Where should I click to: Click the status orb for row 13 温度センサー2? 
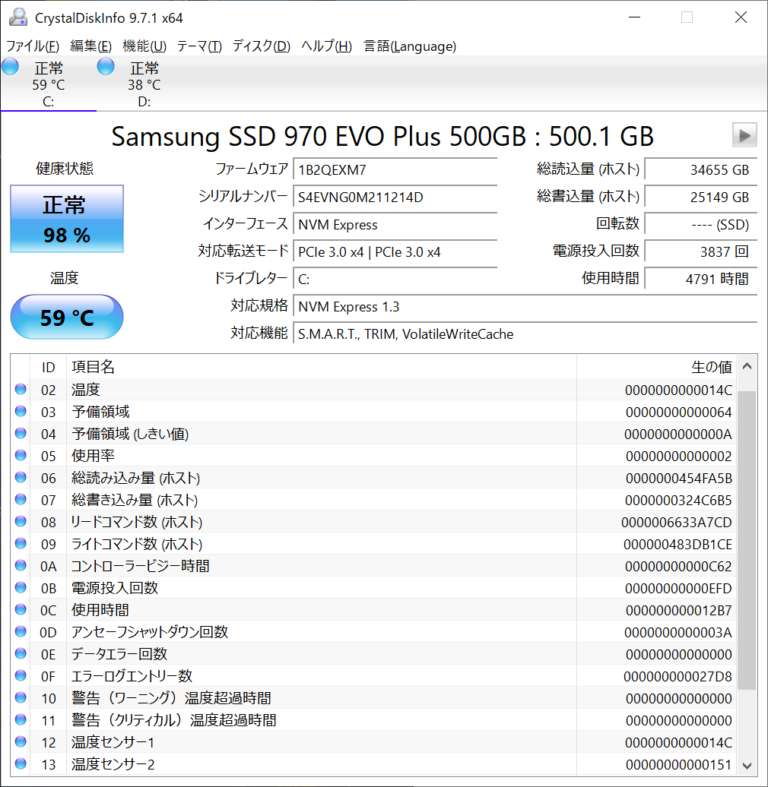click(21, 763)
